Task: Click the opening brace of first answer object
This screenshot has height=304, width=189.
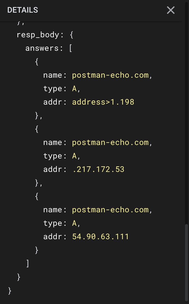Action: coord(36,61)
